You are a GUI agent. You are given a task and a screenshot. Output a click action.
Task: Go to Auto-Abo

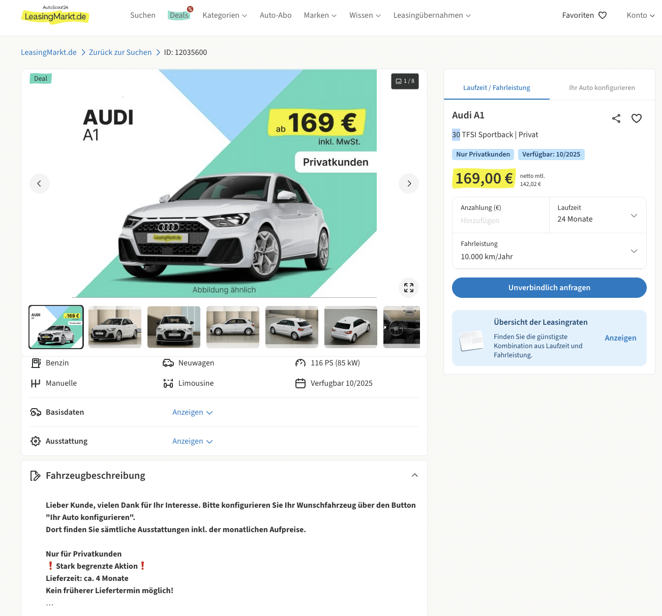pos(276,15)
